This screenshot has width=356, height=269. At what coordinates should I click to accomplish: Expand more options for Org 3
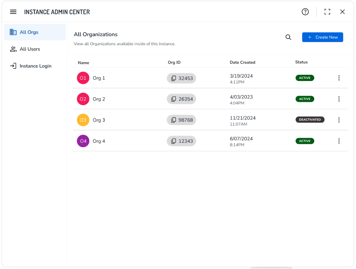coord(339,120)
